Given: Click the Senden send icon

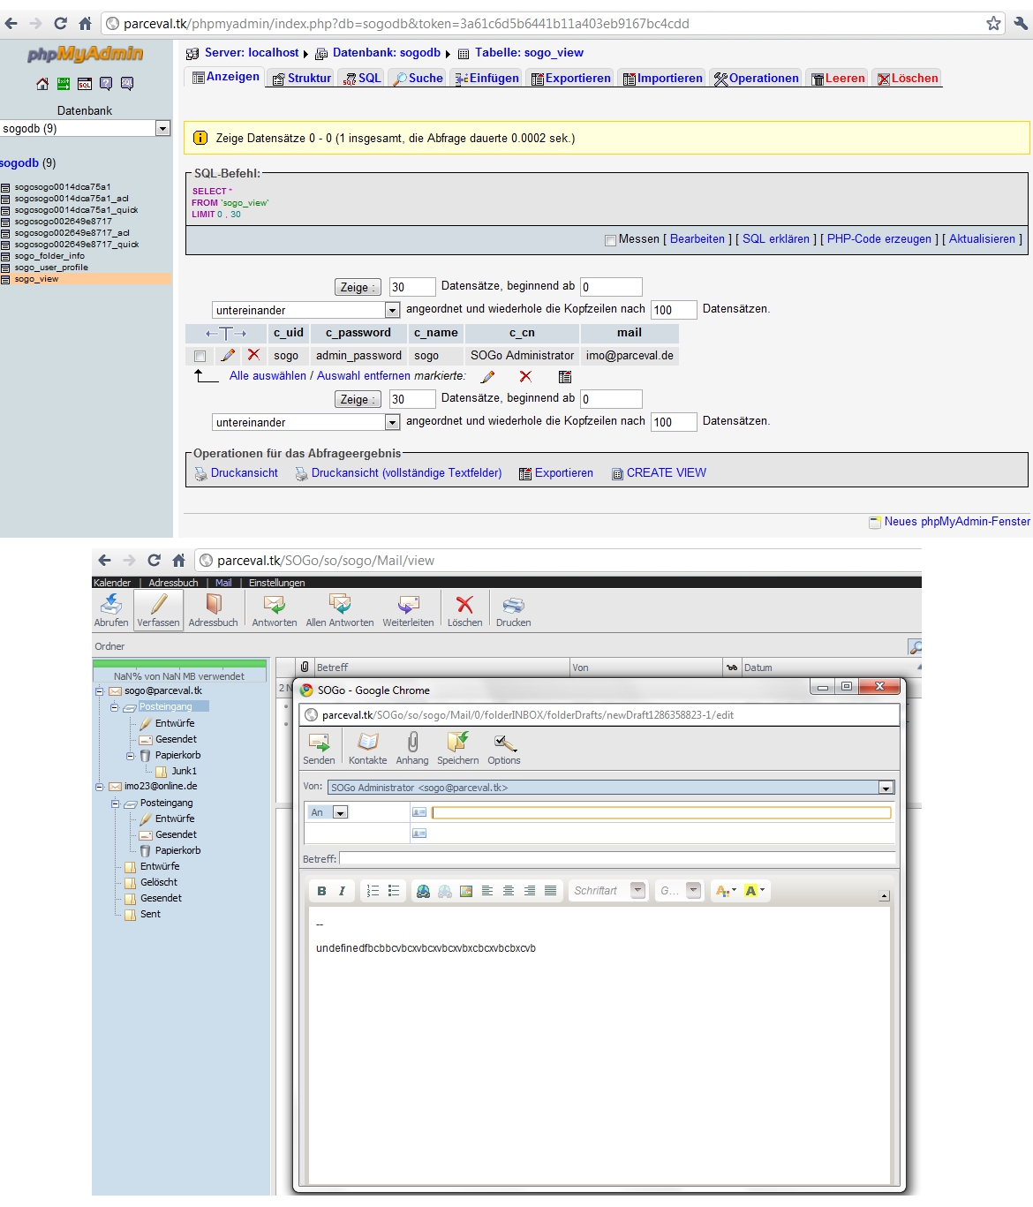Looking at the screenshot, I should click(319, 743).
